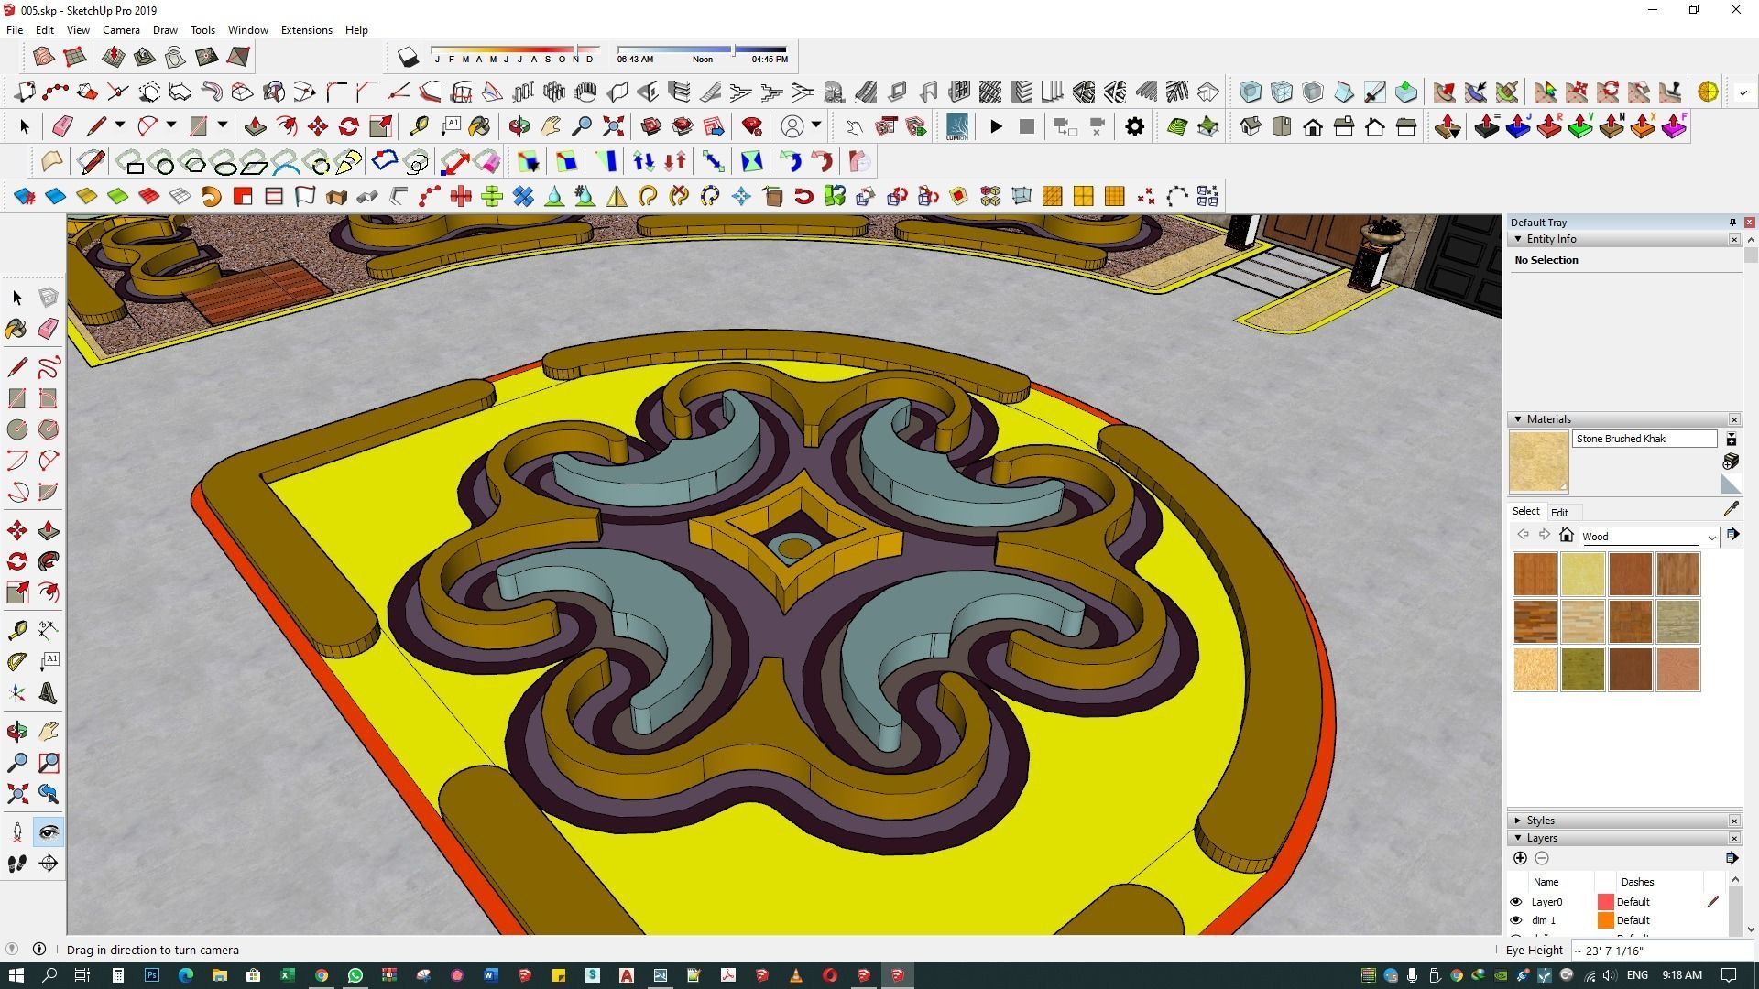
Task: Open the gear settings icon in toolbar
Action: tap(1134, 127)
